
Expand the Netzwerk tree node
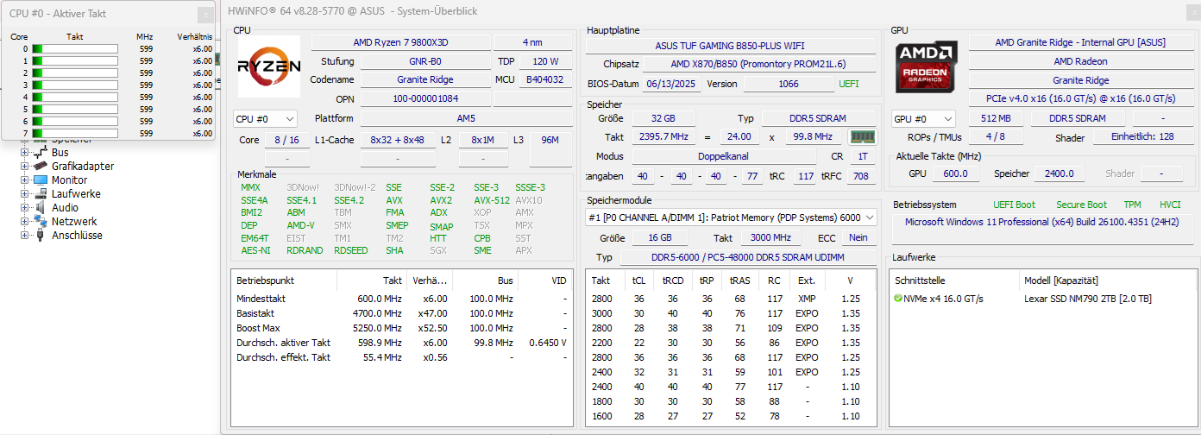(24, 222)
